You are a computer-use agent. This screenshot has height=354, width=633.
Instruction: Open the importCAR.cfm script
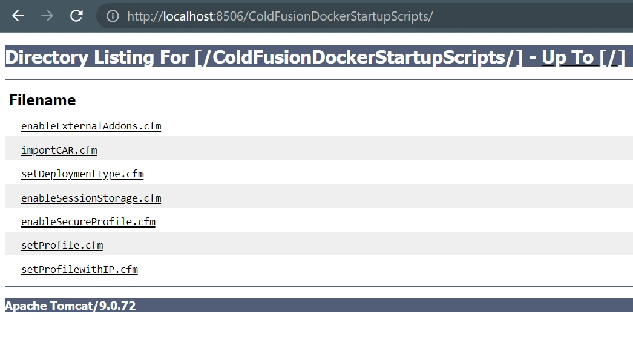pos(59,150)
